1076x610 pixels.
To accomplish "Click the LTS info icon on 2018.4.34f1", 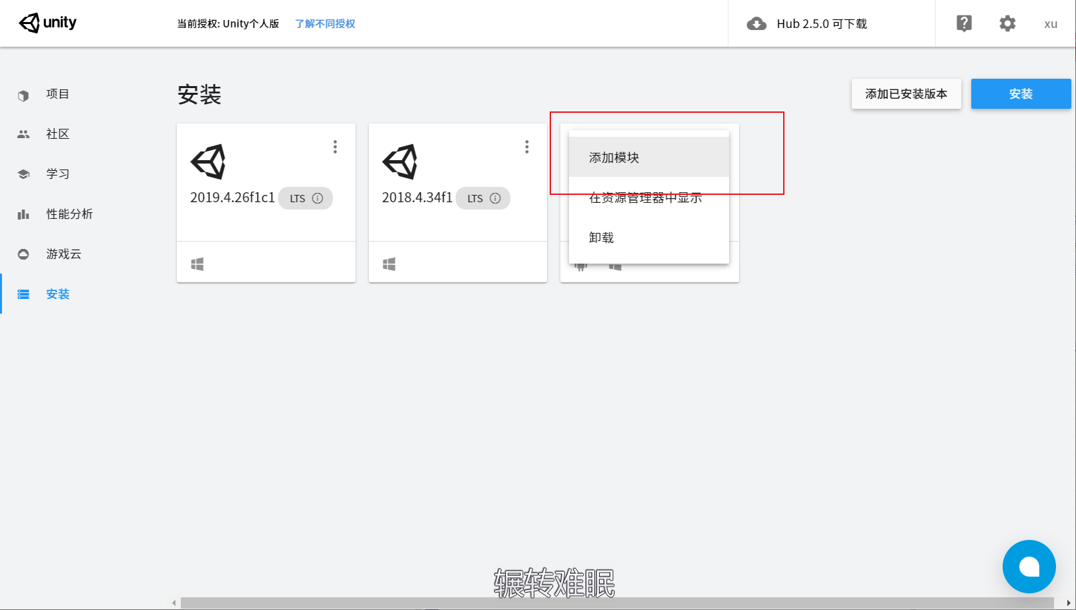I will click(x=495, y=198).
